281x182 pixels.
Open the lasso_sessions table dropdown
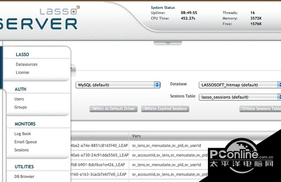[x=240, y=97]
